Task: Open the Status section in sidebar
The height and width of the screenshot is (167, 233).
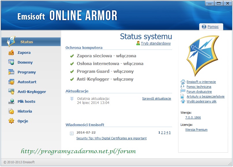Action: click(x=27, y=42)
